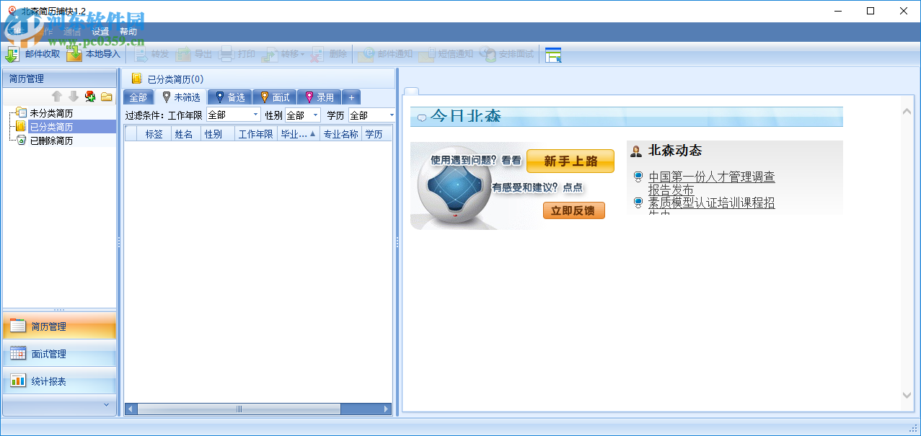Click the layout view icon at toolbar end
The width and height of the screenshot is (921, 436).
pyautogui.click(x=553, y=55)
